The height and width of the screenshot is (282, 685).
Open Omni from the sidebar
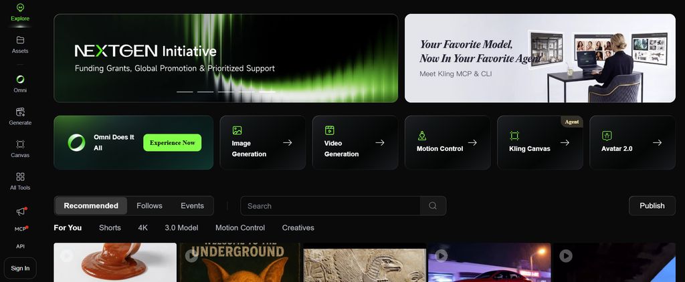pyautogui.click(x=20, y=84)
